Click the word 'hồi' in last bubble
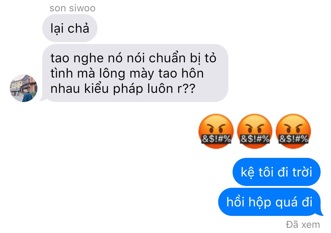 [236, 202]
